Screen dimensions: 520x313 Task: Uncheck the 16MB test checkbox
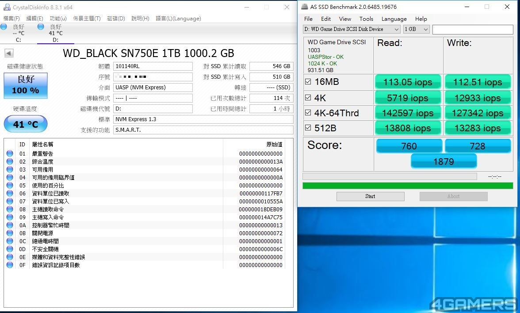pyautogui.click(x=308, y=81)
